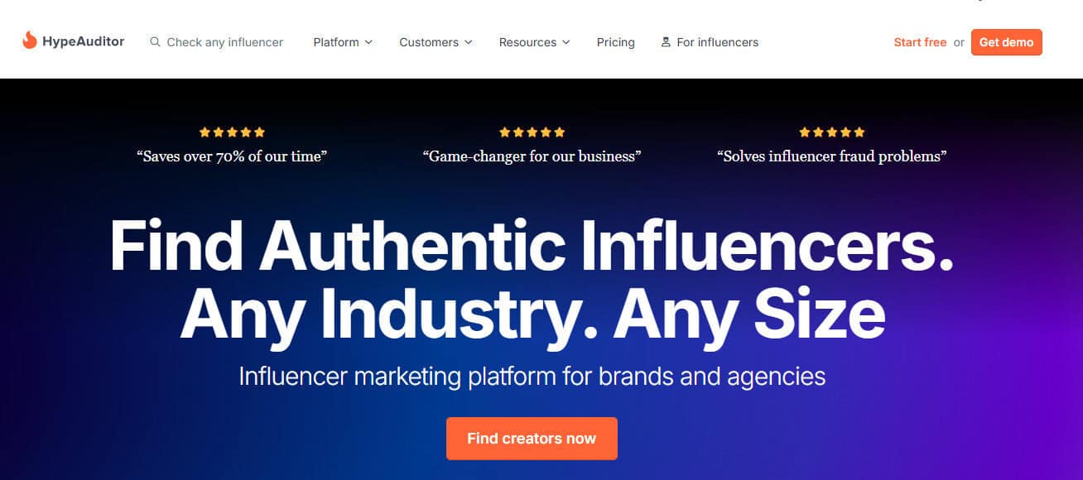This screenshot has height=480, width=1083.
Task: Click the HypeAuditor brand name text
Action: click(x=84, y=41)
